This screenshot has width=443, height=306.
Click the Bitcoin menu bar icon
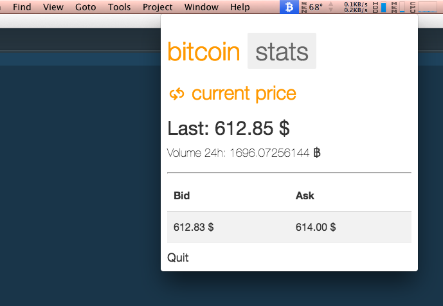(x=289, y=7)
